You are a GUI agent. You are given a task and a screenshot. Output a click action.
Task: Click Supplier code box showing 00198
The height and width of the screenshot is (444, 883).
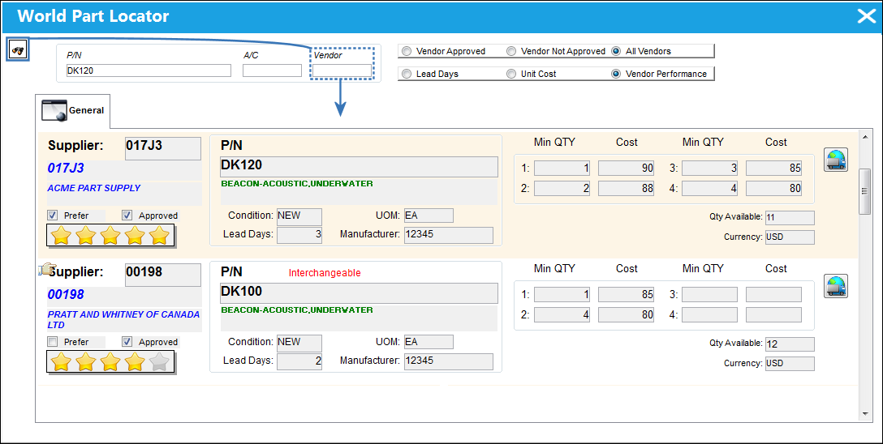[x=163, y=275]
